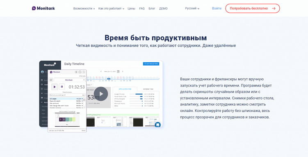The image size is (308, 157).
Task: Open the ДЕМО link
Action: tap(163, 9)
